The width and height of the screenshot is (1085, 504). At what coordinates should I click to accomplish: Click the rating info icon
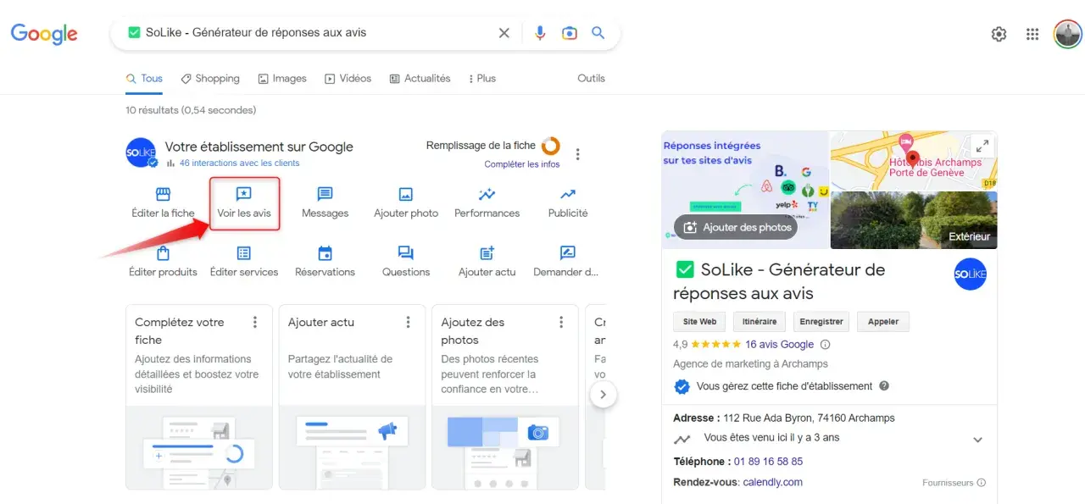coord(826,345)
